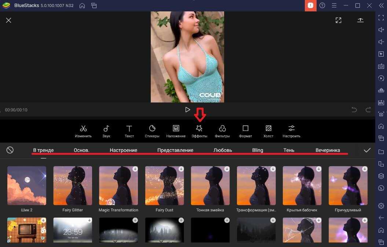Select the Вечеринка effects category
The image size is (387, 247).
[328, 150]
